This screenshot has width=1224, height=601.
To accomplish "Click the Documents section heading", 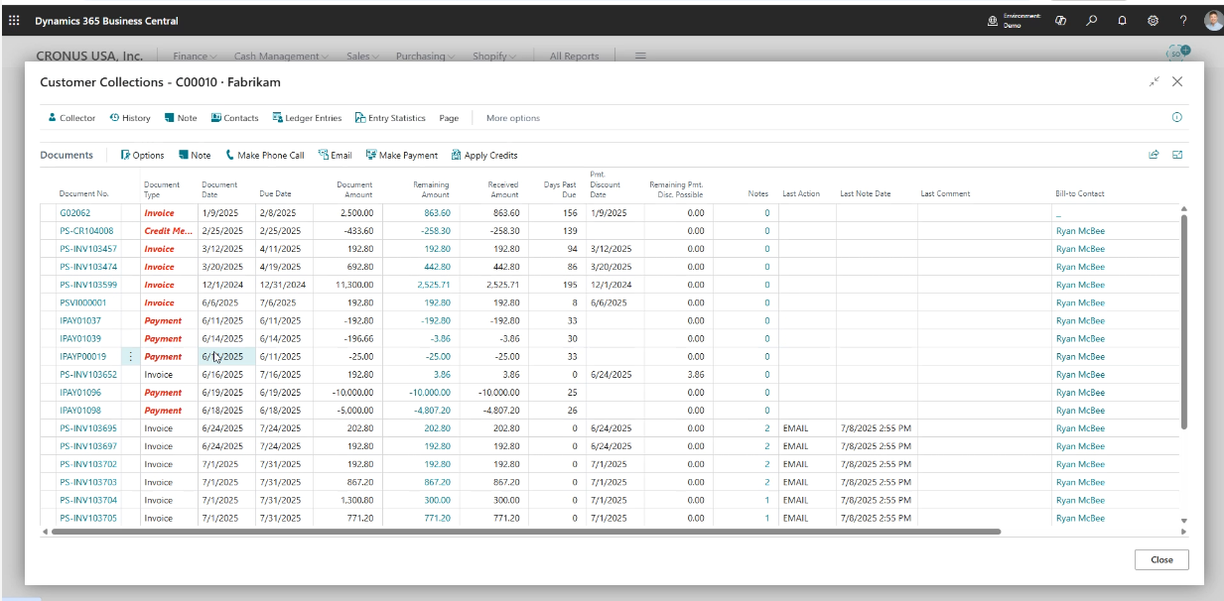I will click(x=67, y=155).
